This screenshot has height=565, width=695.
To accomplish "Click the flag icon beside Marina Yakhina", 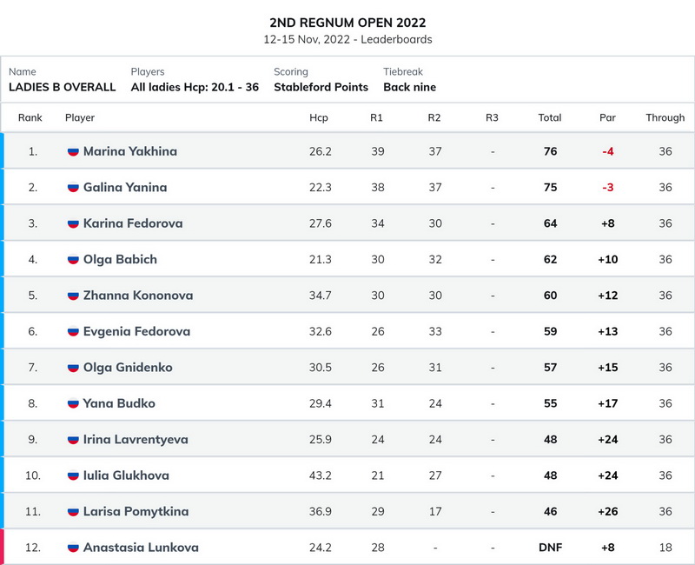I will click(73, 151).
